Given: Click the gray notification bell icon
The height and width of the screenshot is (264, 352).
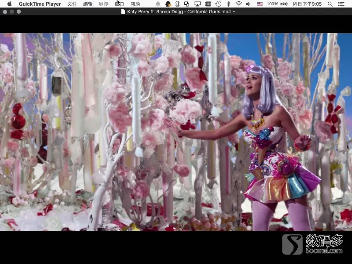Looking at the screenshot, I should click(x=158, y=4).
